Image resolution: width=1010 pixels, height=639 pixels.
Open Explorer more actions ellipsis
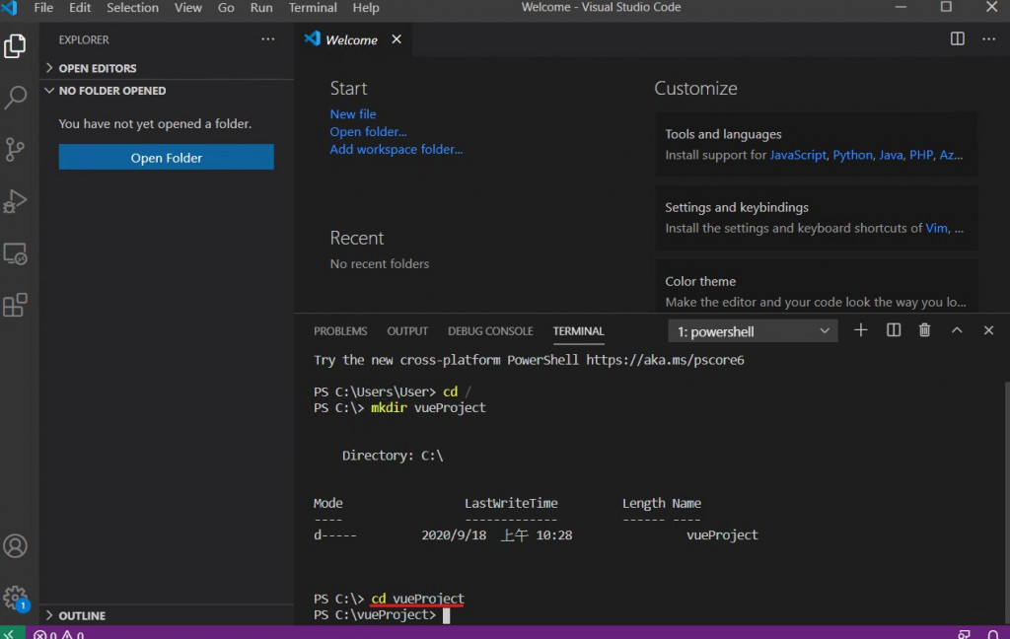click(x=268, y=39)
